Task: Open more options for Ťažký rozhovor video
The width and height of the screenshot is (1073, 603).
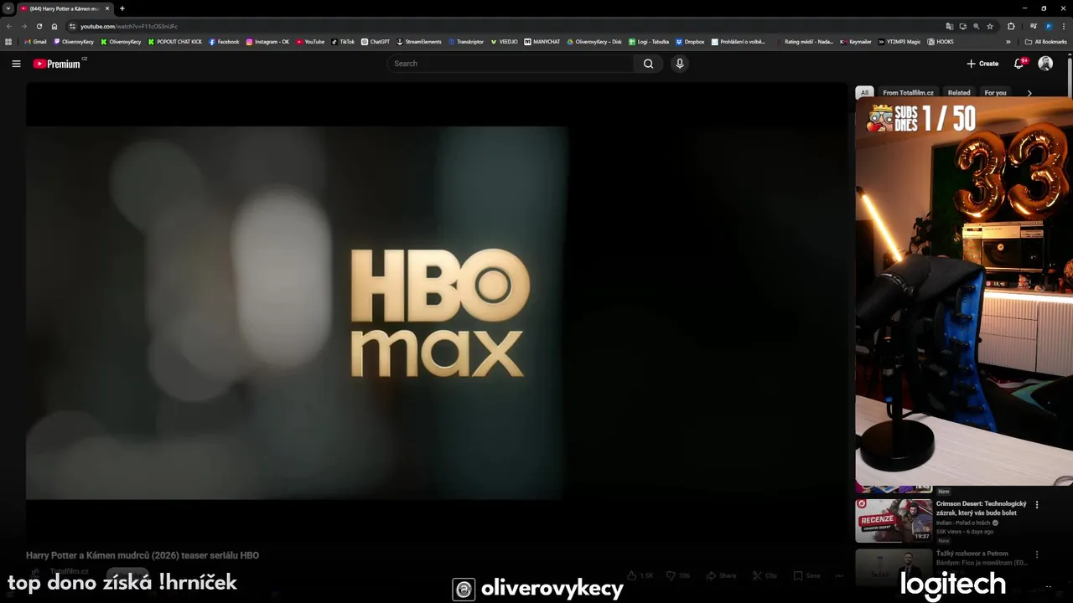Action: coord(1037,554)
